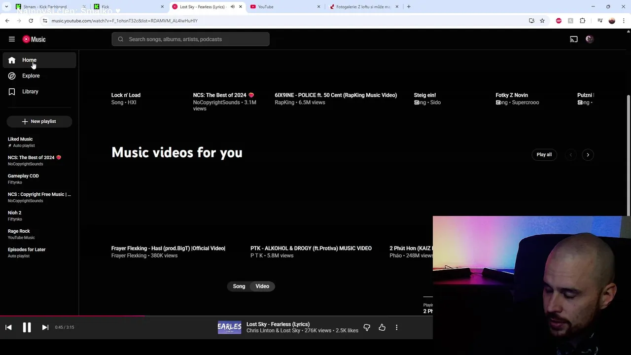Switch to the Kick browser tab
631x355 pixels.
coord(128,7)
